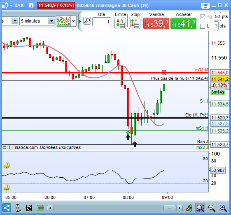Zoom in with the plus magnifier
This screenshot has height=215, width=231.
tap(223, 208)
